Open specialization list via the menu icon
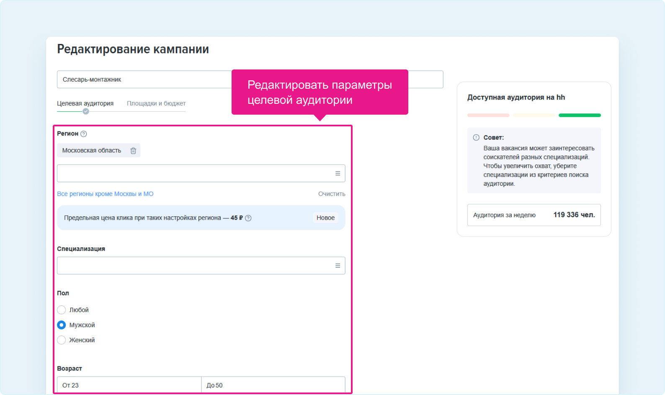 (x=338, y=266)
